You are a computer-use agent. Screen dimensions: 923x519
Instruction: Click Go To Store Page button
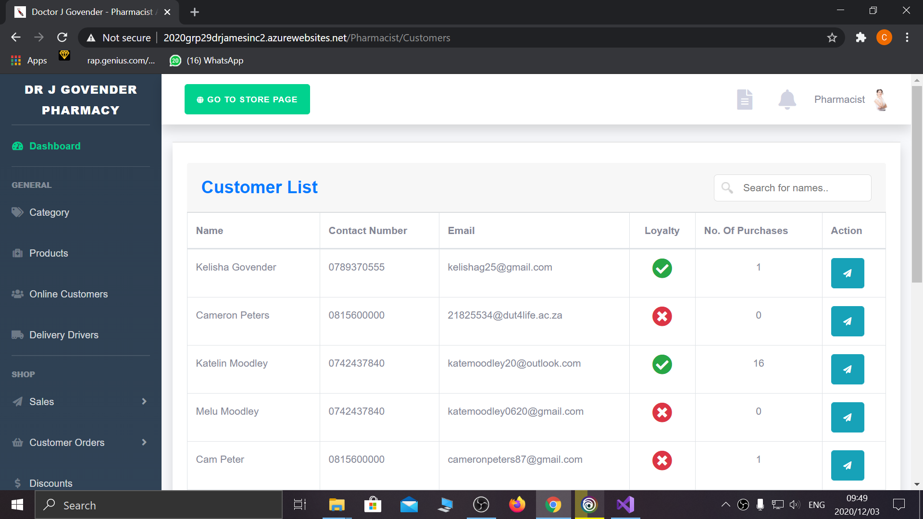[x=247, y=99]
